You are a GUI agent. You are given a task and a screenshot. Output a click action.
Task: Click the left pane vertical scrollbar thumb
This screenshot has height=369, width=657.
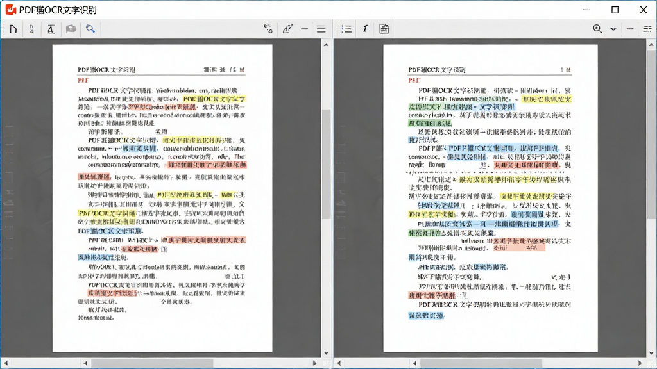tap(327, 164)
